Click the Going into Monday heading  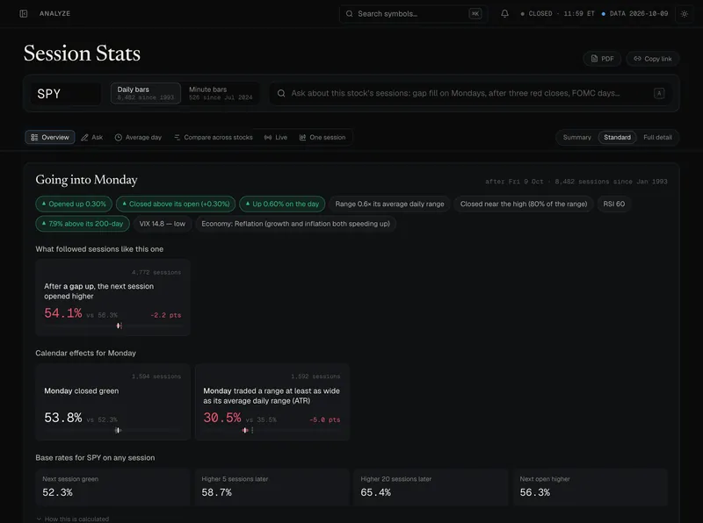click(86, 180)
